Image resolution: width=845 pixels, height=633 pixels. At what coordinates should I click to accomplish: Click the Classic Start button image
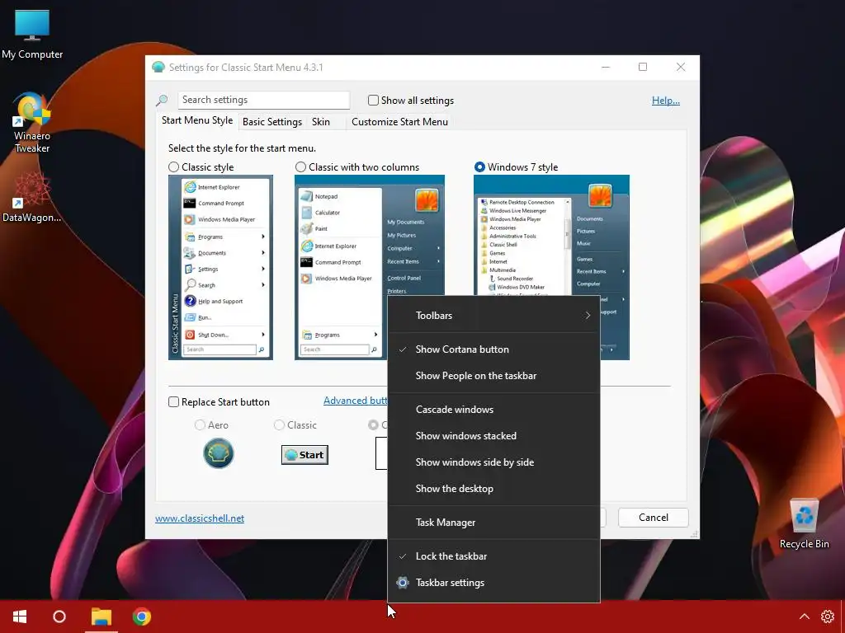click(x=304, y=455)
